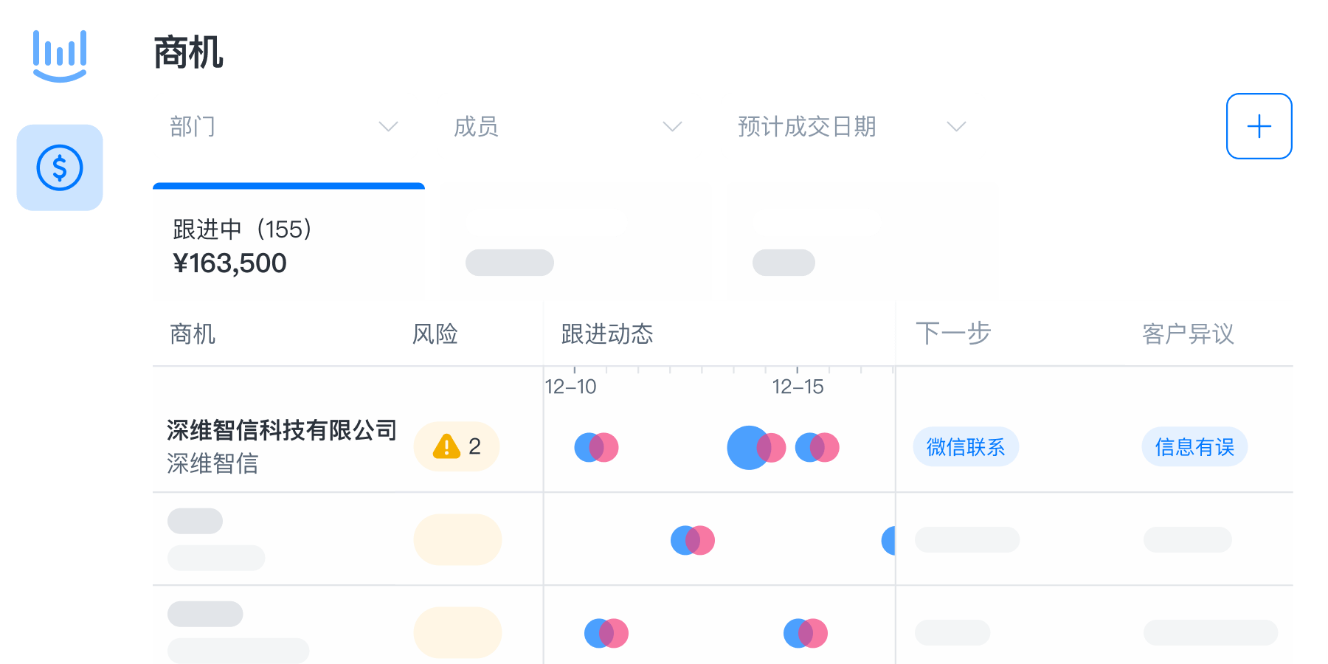1328x664 pixels.
Task: Click the 跟进动态 column header
Action: (x=606, y=334)
